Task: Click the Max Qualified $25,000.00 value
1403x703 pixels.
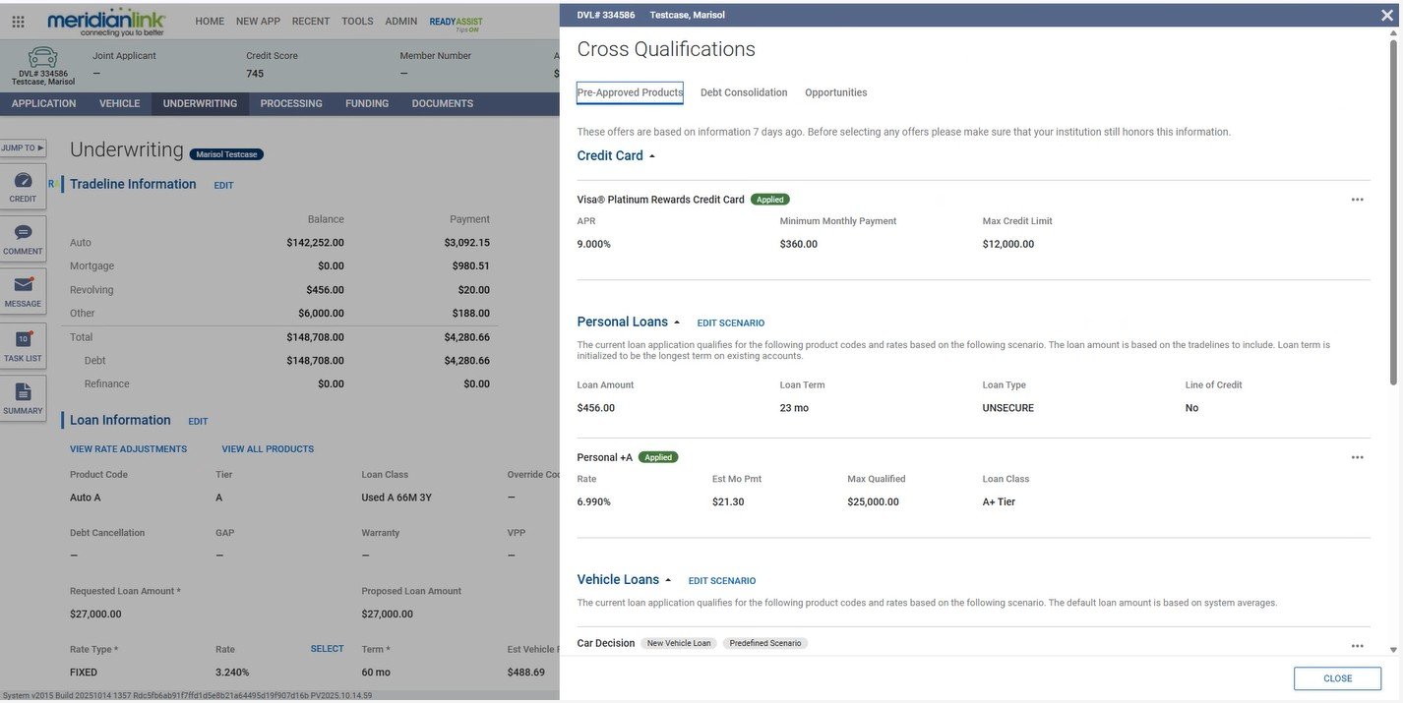Action: click(x=873, y=502)
